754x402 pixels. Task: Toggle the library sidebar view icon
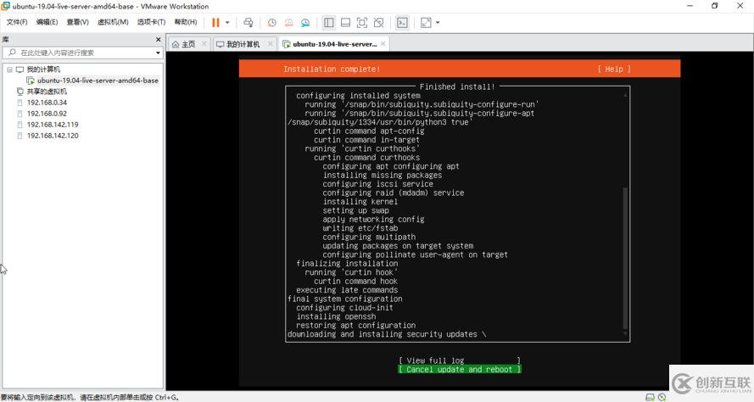point(329,23)
